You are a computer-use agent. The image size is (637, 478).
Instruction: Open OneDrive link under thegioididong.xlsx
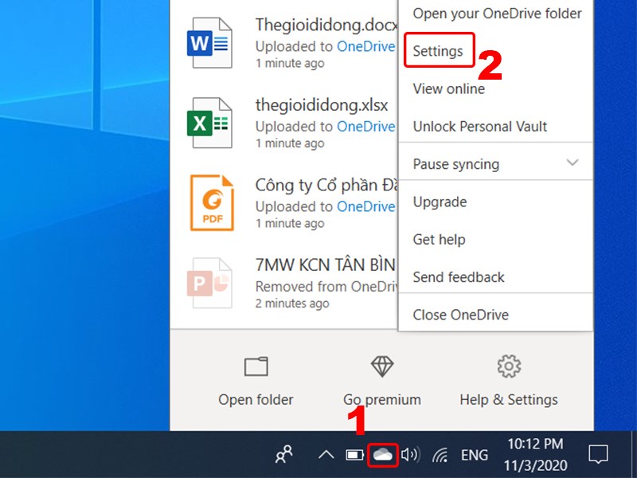click(366, 127)
